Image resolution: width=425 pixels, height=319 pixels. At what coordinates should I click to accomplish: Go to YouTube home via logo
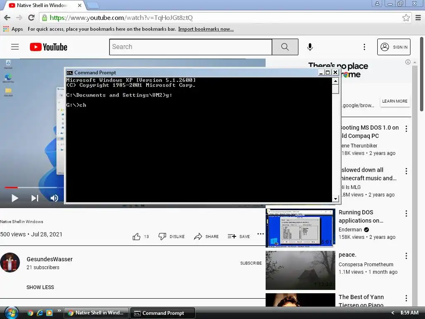tap(49, 47)
